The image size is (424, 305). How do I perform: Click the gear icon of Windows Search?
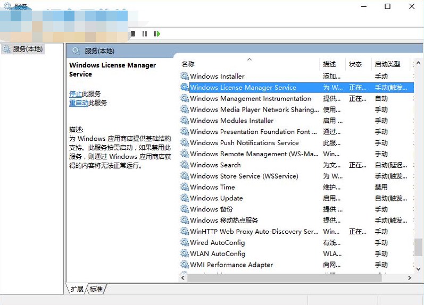pos(185,165)
